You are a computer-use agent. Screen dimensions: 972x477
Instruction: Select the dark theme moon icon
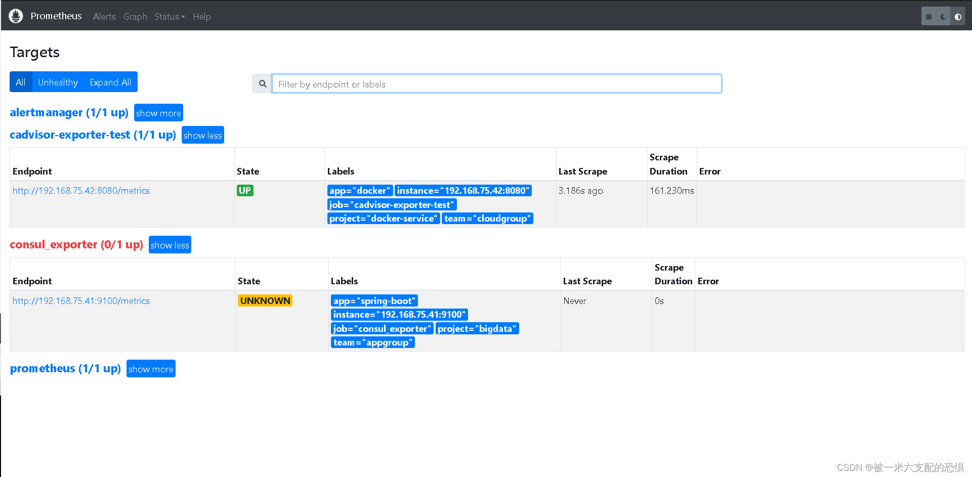click(943, 17)
